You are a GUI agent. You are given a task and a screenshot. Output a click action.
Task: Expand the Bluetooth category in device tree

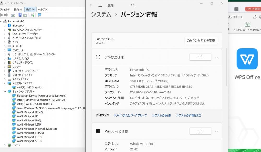coord(5,26)
